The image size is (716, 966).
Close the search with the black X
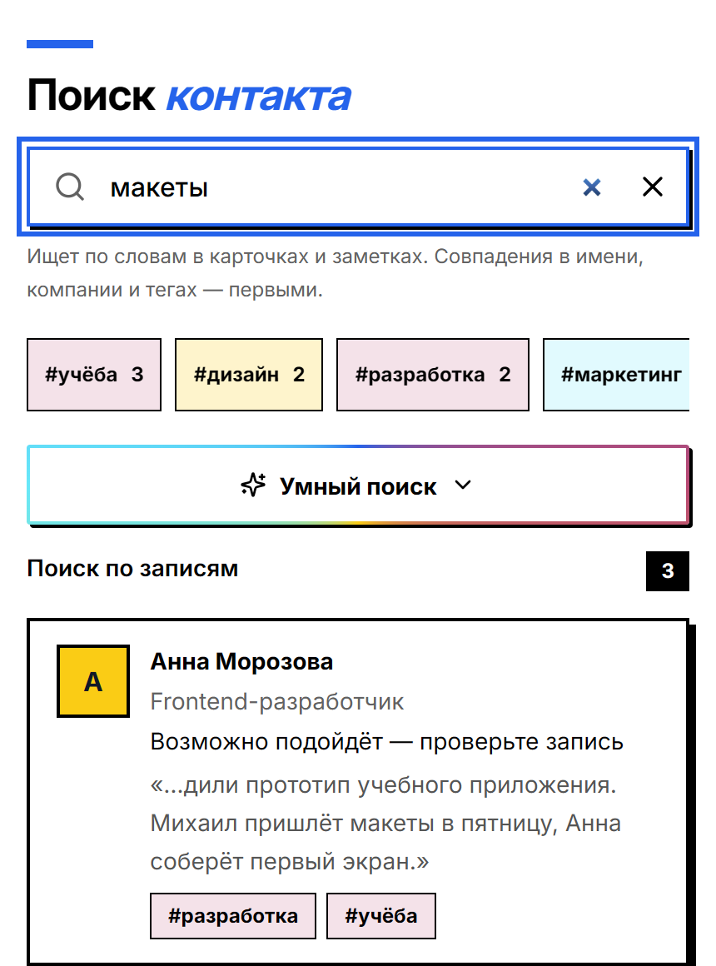pos(653,187)
